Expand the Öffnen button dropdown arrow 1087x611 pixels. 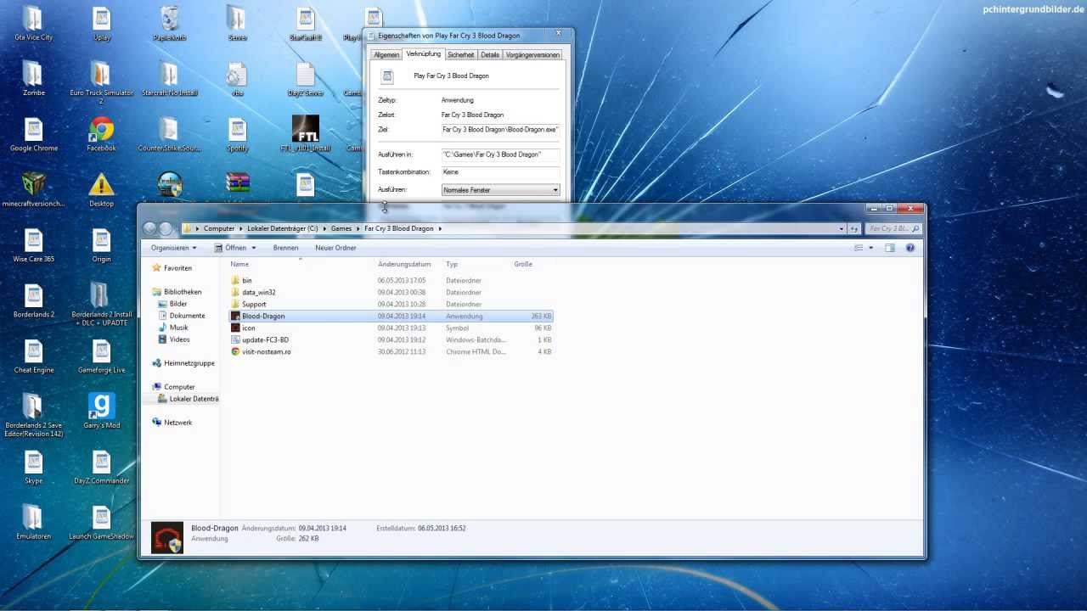[x=252, y=248]
